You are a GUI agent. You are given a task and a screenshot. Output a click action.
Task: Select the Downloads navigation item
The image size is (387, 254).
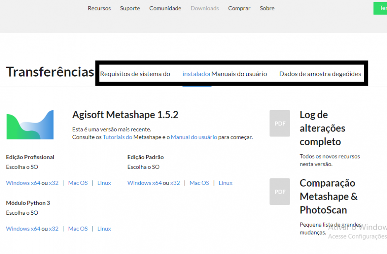(204, 8)
